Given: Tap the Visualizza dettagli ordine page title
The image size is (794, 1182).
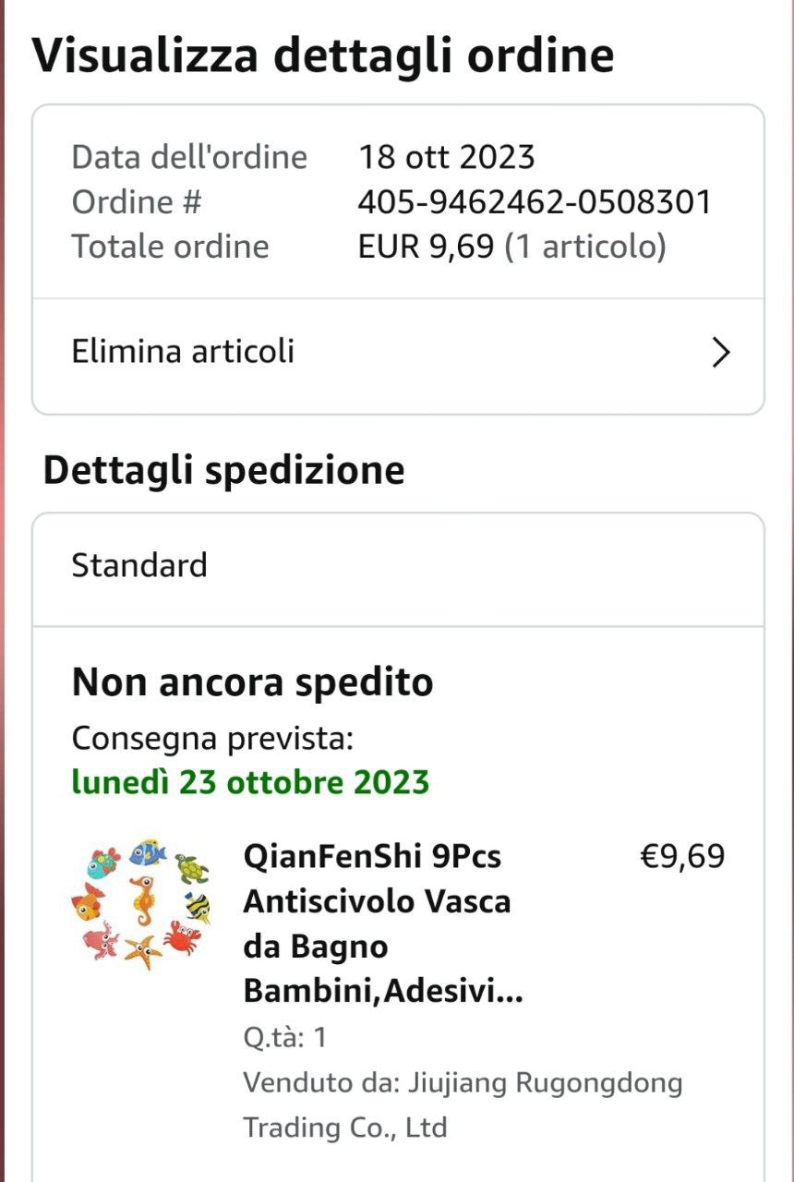Looking at the screenshot, I should [323, 54].
